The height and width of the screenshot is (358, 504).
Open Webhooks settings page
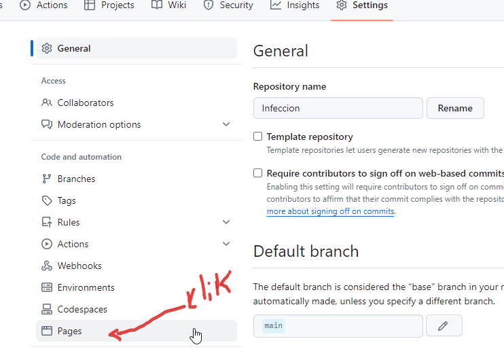[x=137, y=266]
